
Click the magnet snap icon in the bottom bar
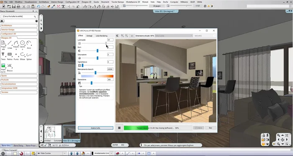point(21,153)
